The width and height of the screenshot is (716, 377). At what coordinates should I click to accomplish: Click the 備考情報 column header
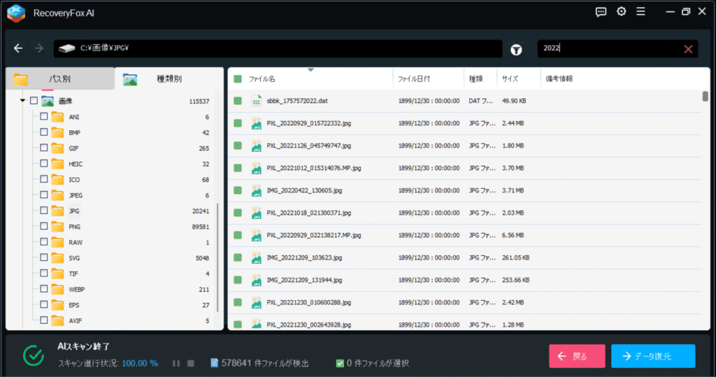click(559, 79)
